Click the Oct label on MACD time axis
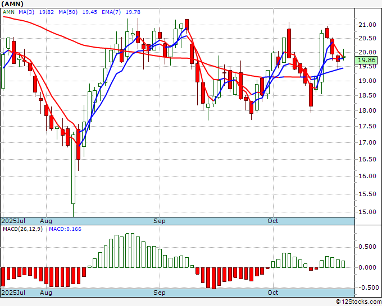 [272, 293]
